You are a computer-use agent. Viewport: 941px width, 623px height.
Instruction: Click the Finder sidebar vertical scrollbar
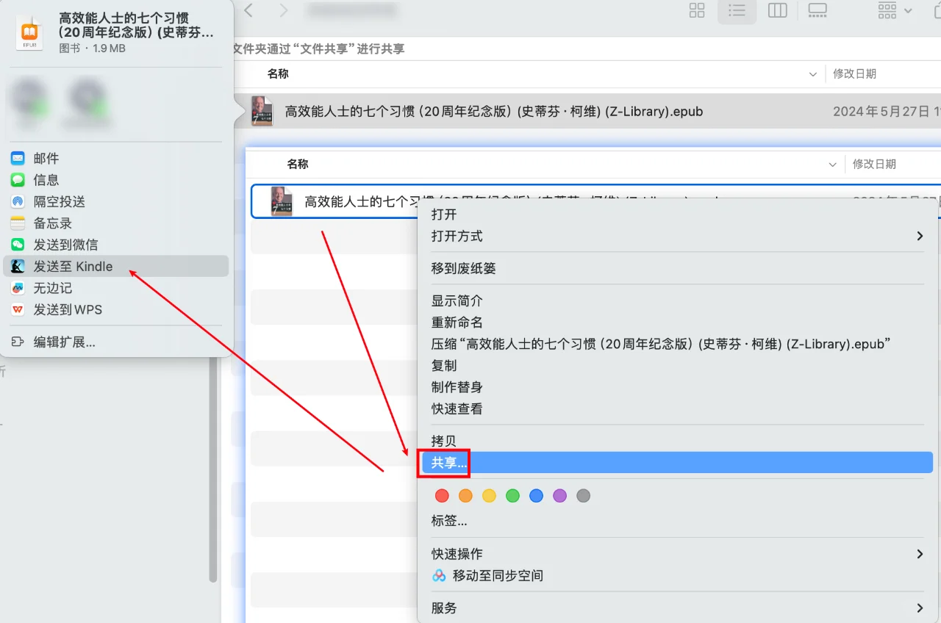(213, 470)
